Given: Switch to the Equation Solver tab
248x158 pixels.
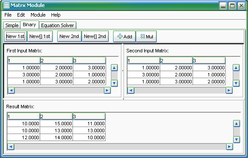Looking at the screenshot, I should click(x=58, y=25).
